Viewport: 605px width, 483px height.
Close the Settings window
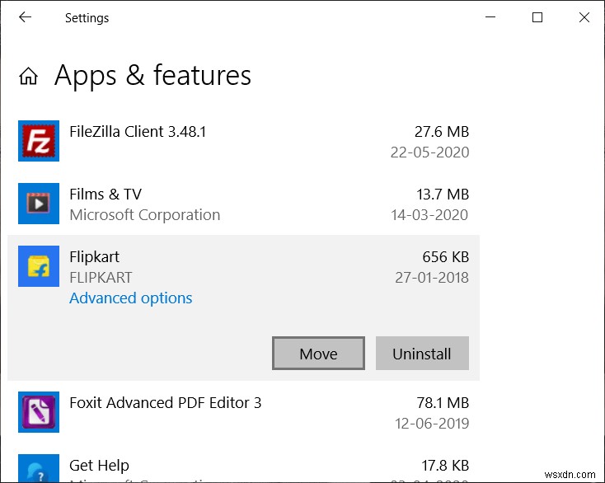pyautogui.click(x=584, y=17)
